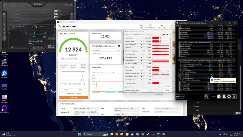Image resolution: width=243 pixels, height=137 pixels.
Task: Click the Afterburner reset settings icon
Action: click(34, 49)
